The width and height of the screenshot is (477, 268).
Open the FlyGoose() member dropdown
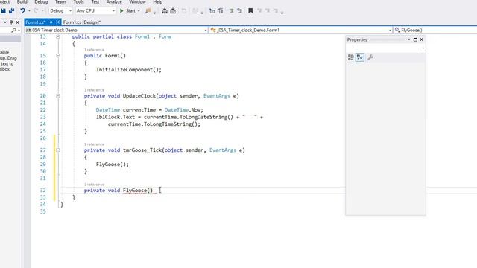[x=435, y=30]
